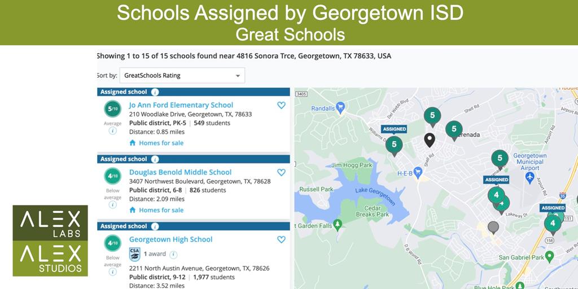Click the 4/10 rating badge for Georgetown High

coord(113,243)
